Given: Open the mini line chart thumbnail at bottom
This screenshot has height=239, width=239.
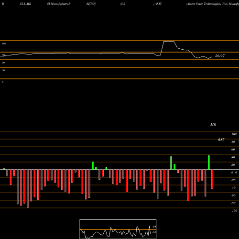Looking at the screenshot, I should [118, 229].
